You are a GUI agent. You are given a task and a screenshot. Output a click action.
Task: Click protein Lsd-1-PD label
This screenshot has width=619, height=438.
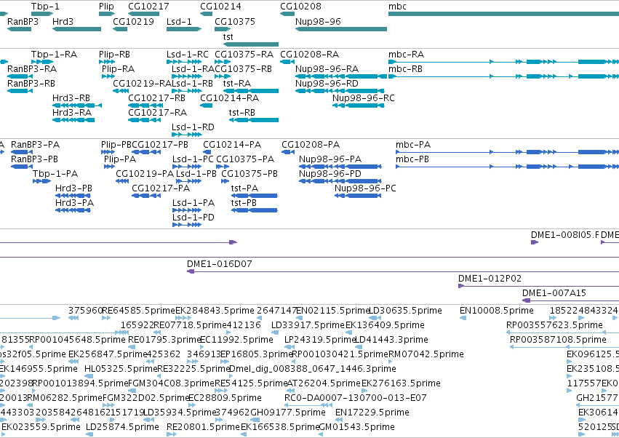[x=193, y=218]
